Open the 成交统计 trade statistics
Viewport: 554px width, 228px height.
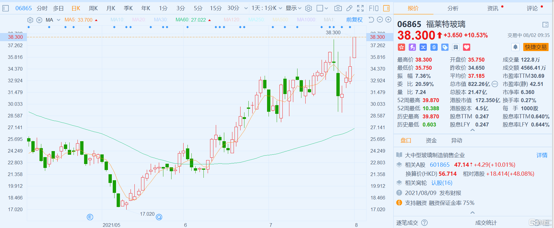[486, 223]
